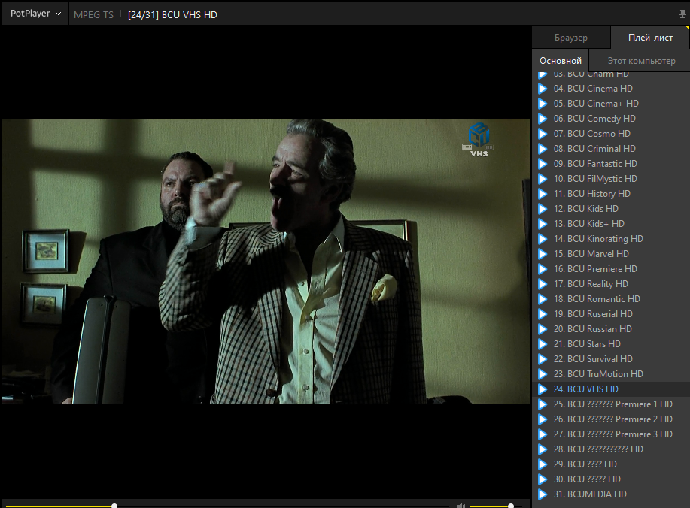Open the PotPlayer main menu dropdown

coord(35,14)
